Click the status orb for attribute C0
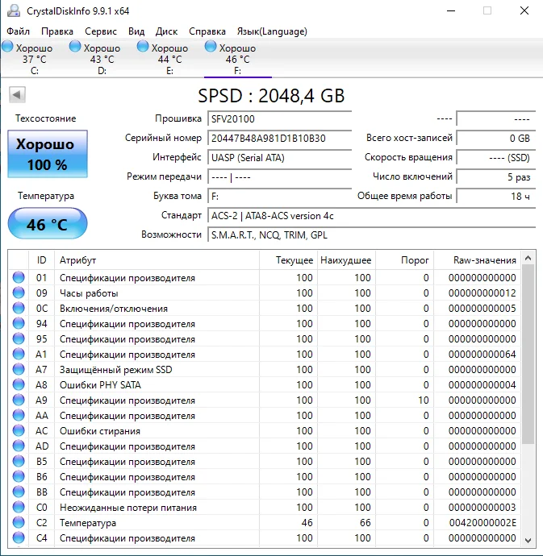Viewport: 543px width, 556px height. 19,507
